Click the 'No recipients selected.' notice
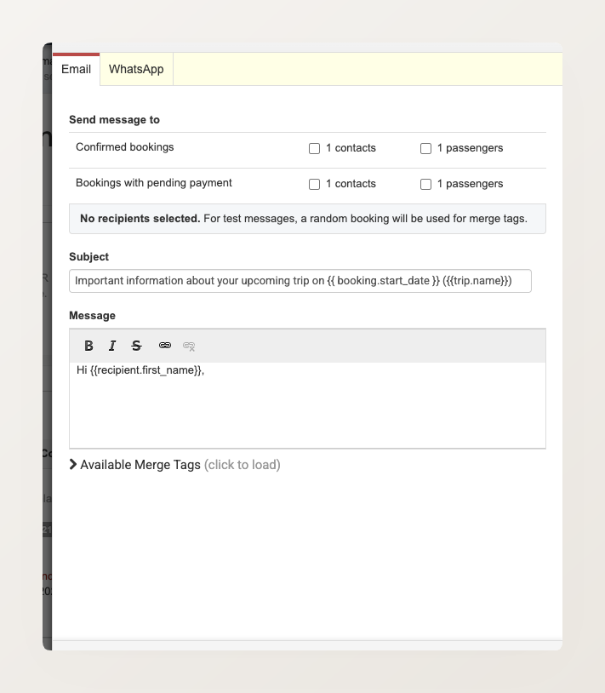The width and height of the screenshot is (605, 693). pos(307,219)
